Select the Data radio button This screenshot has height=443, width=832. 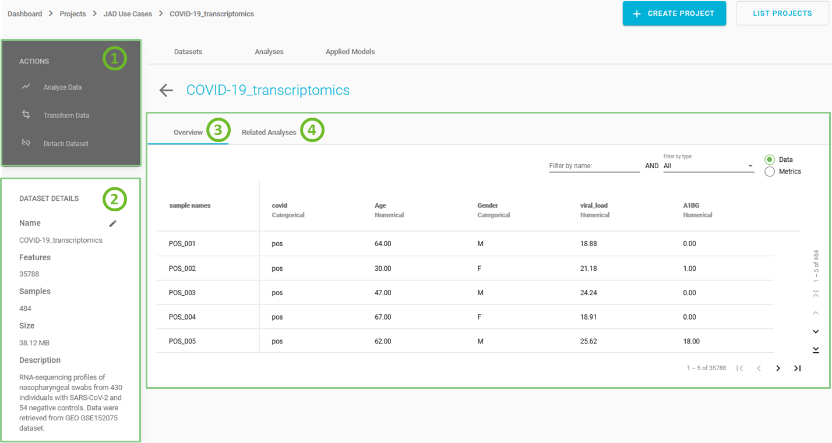click(x=770, y=160)
